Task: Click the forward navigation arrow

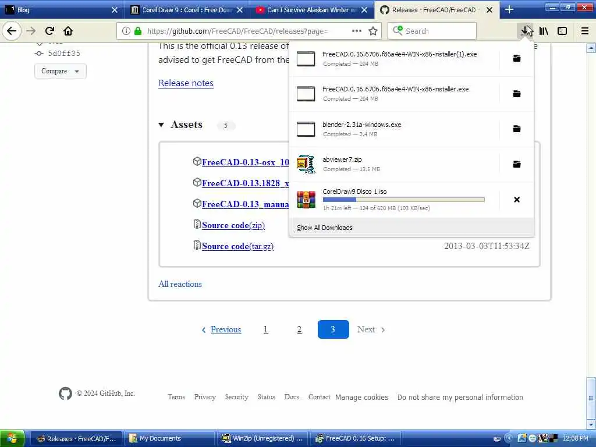Action: [31, 31]
